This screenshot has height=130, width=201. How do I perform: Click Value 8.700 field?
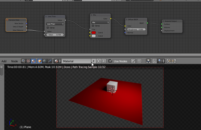(x=55, y=35)
